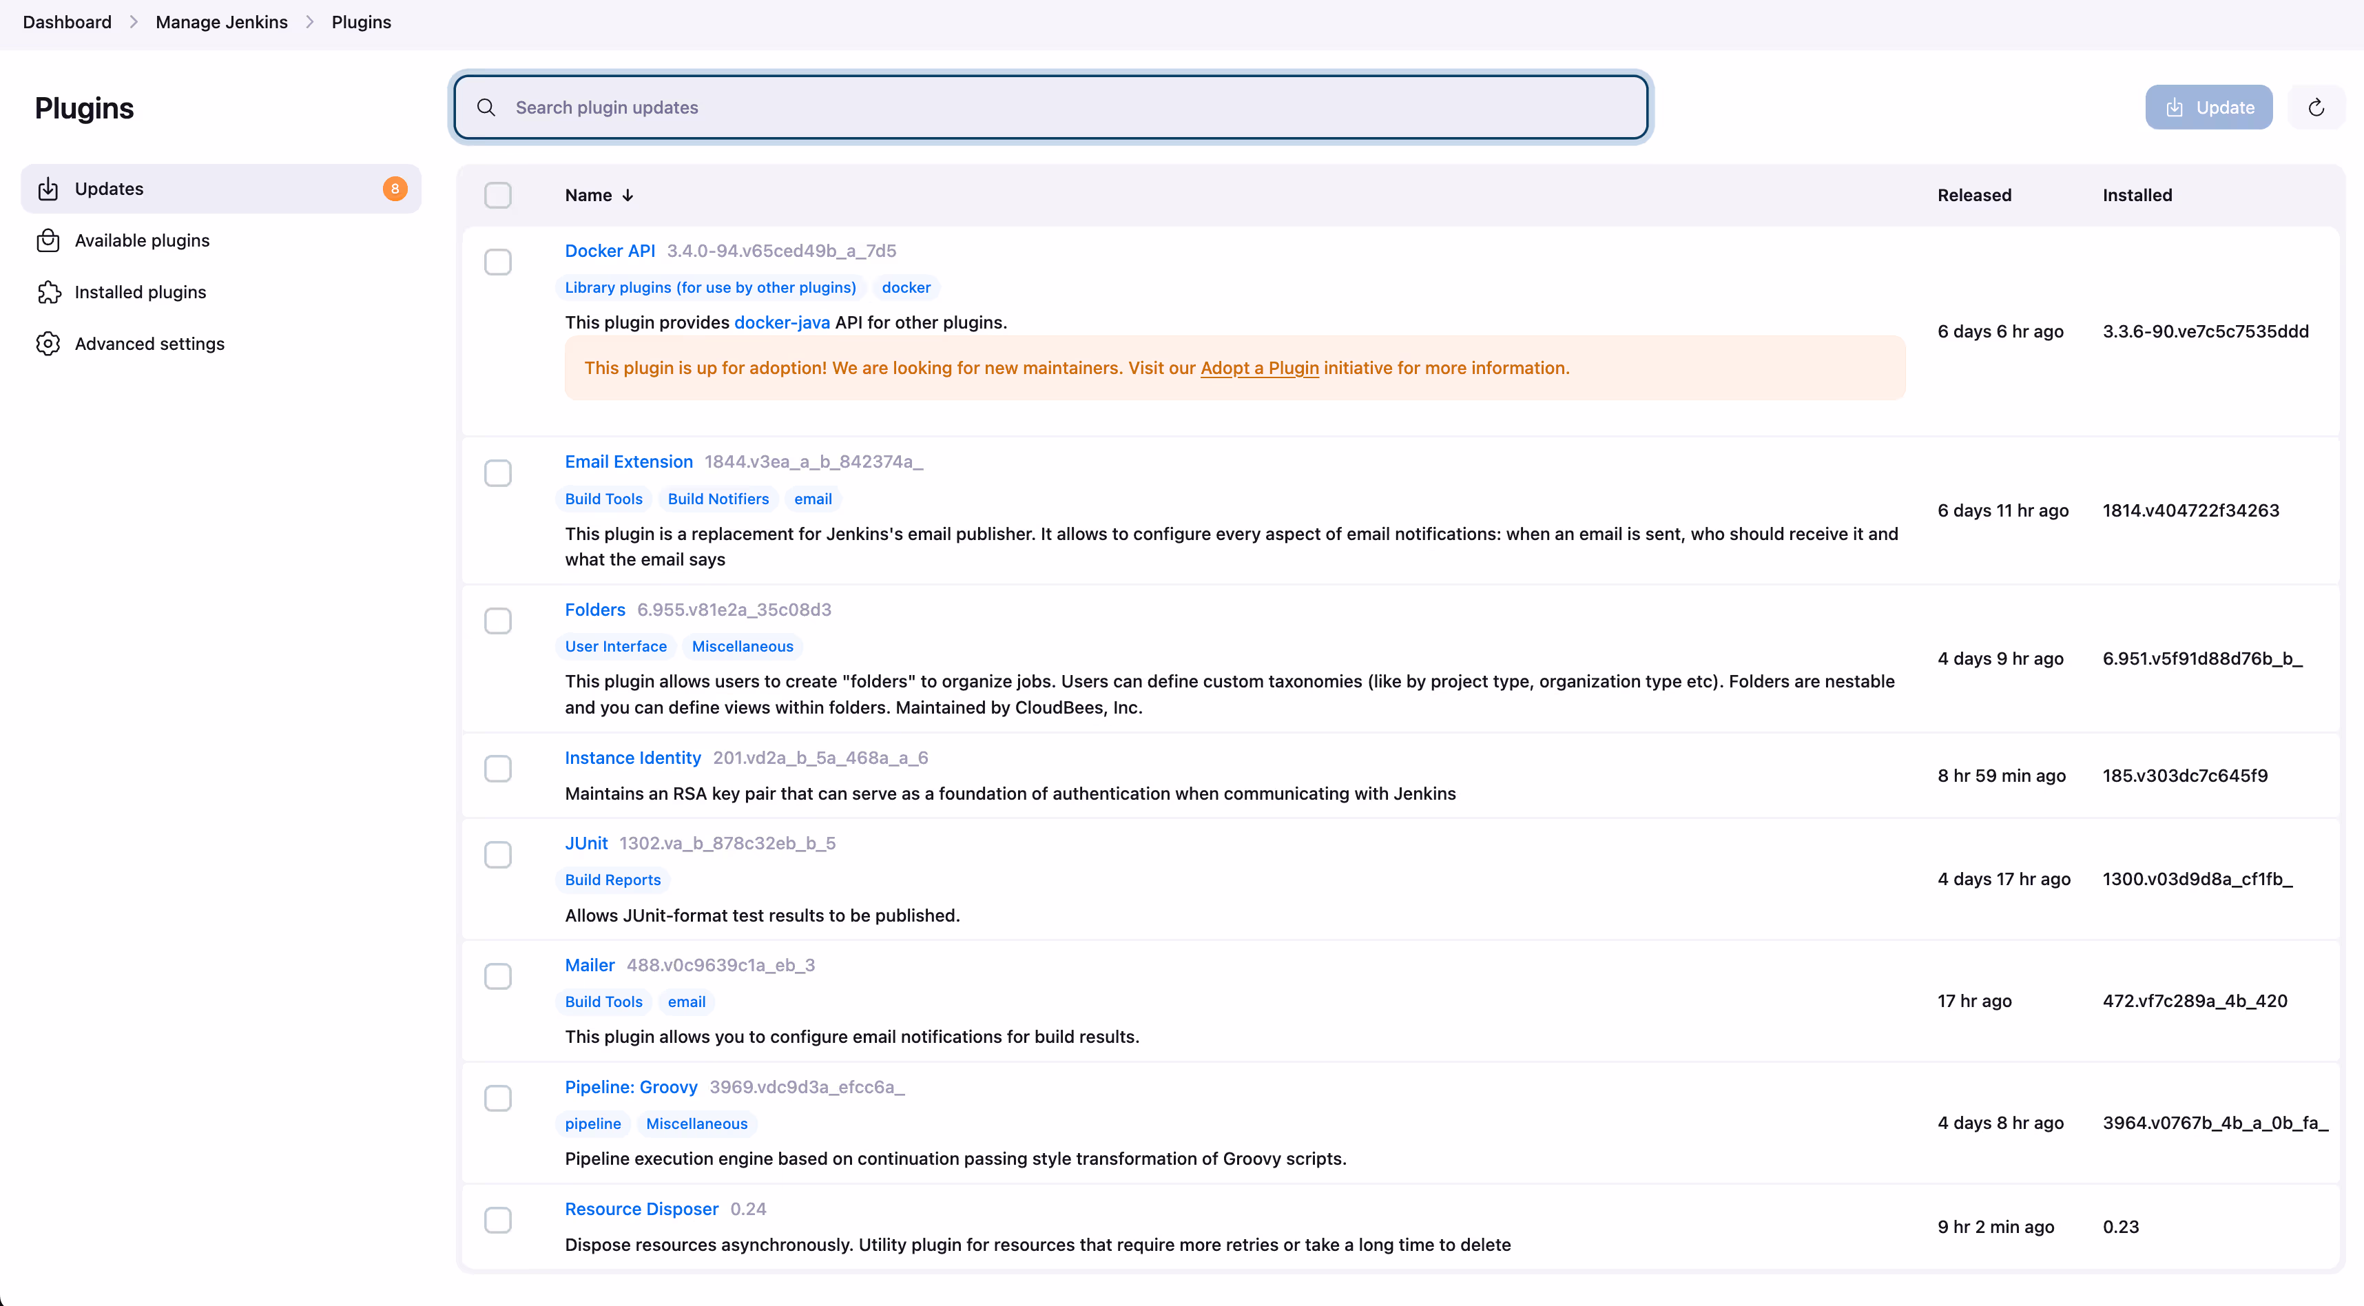Click the magnifier icon in search box

[x=486, y=107]
